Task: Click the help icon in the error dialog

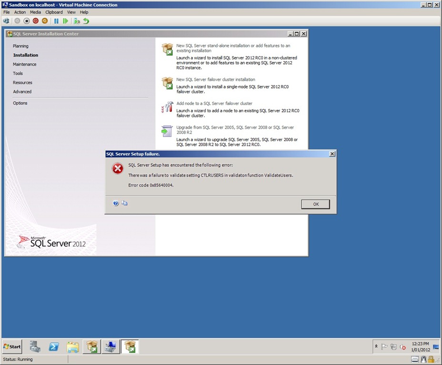Action: [116, 203]
